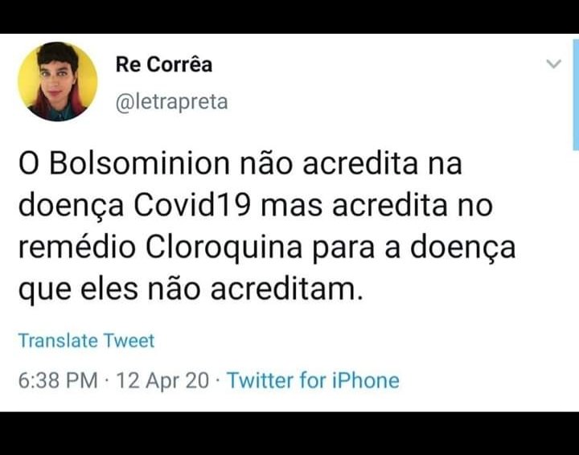Click the black bar below the tweet
Image resolution: width=579 pixels, height=455 pixels.
pos(289,433)
